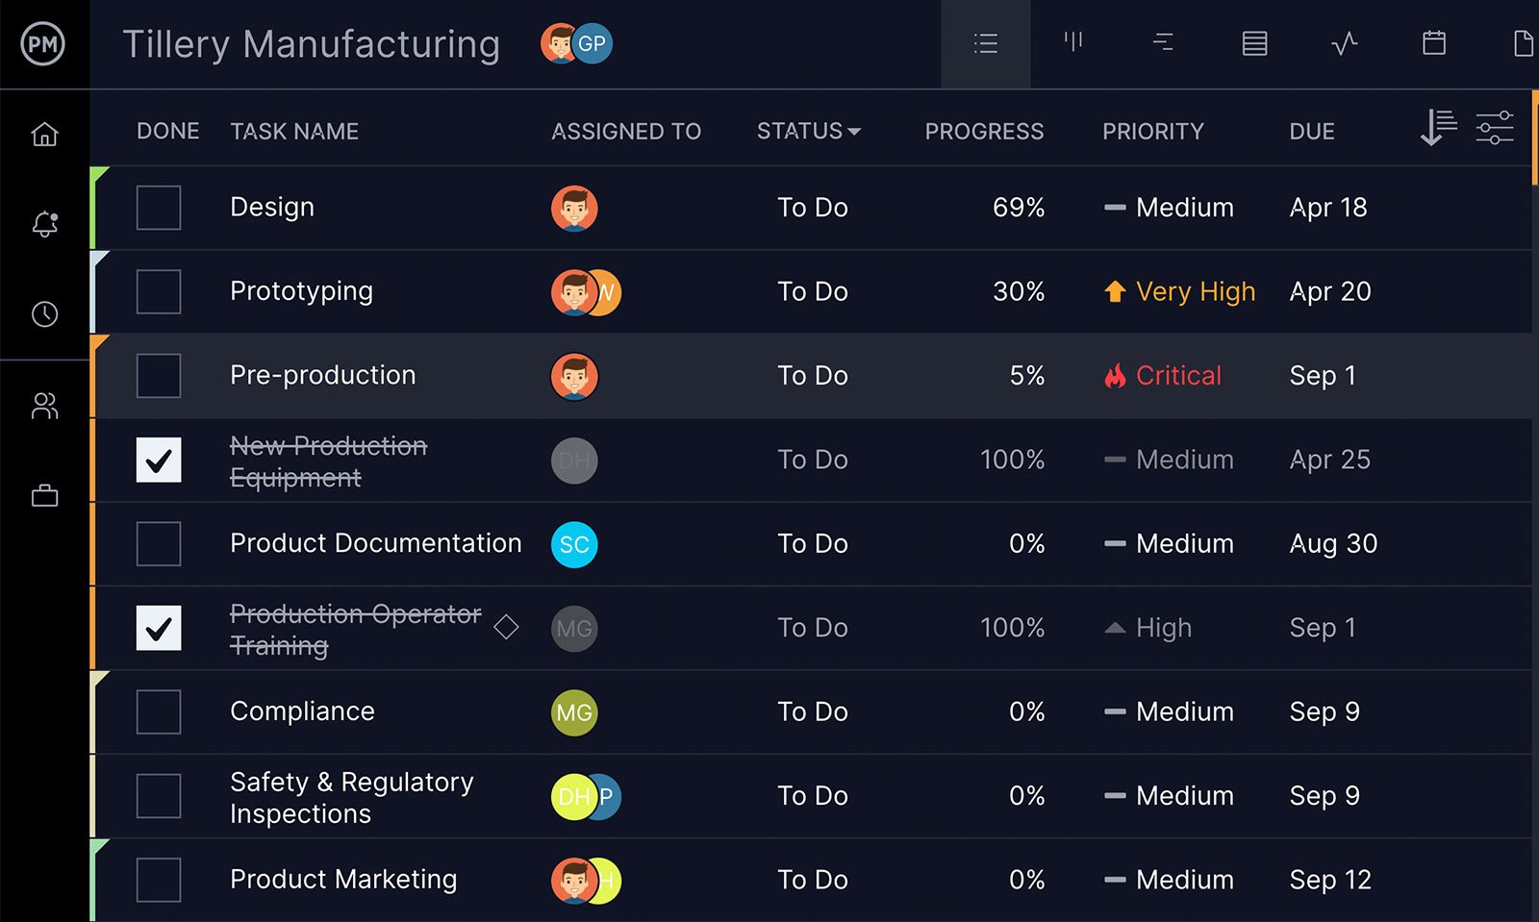View notifications via the bell icon
This screenshot has width=1539, height=922.
point(44,224)
